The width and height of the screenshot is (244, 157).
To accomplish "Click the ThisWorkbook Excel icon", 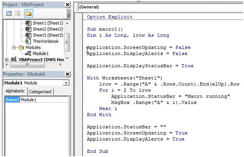I will (28, 41).
